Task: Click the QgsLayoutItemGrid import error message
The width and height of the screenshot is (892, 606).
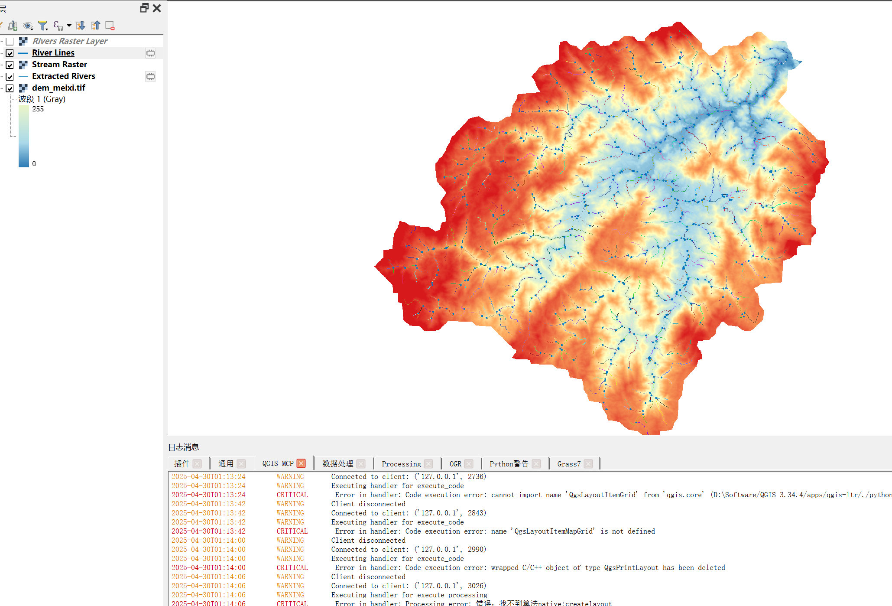Action: point(613,495)
